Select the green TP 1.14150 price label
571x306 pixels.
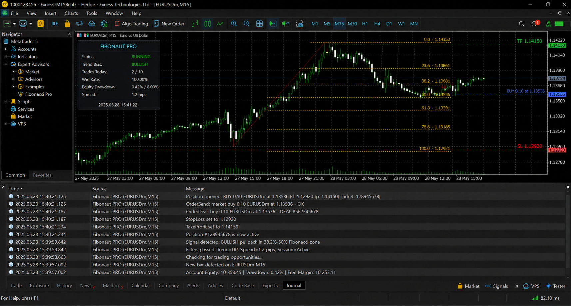[529, 41]
